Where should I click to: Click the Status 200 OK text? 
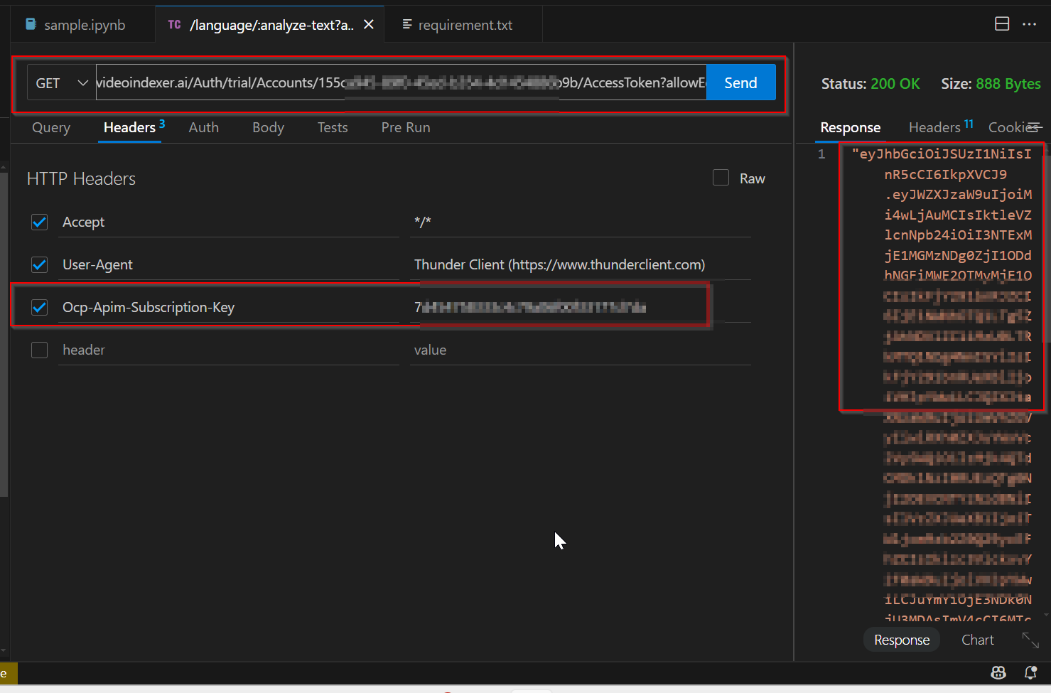(871, 84)
